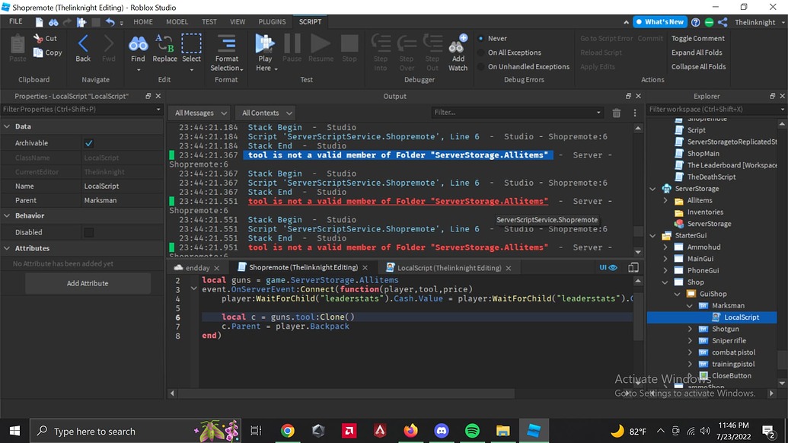
Task: Open Google Chrome from the taskbar
Action: 288,431
